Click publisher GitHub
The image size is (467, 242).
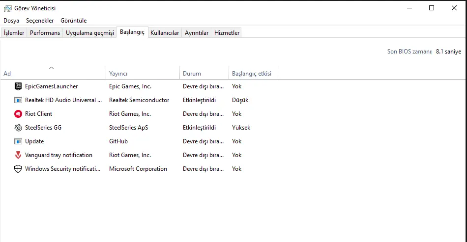(x=118, y=141)
